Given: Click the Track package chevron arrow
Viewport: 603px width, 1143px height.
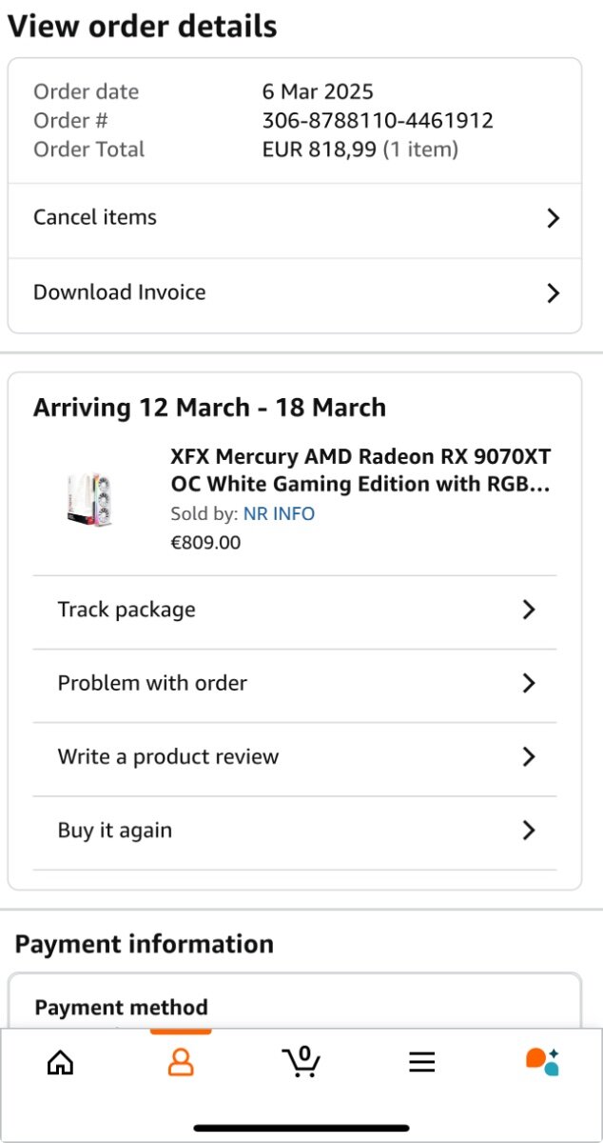Looking at the screenshot, I should pos(529,611).
